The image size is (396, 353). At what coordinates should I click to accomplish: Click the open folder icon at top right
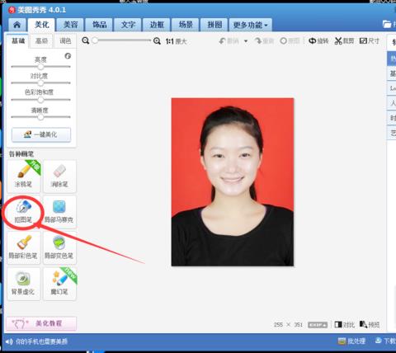click(x=387, y=24)
